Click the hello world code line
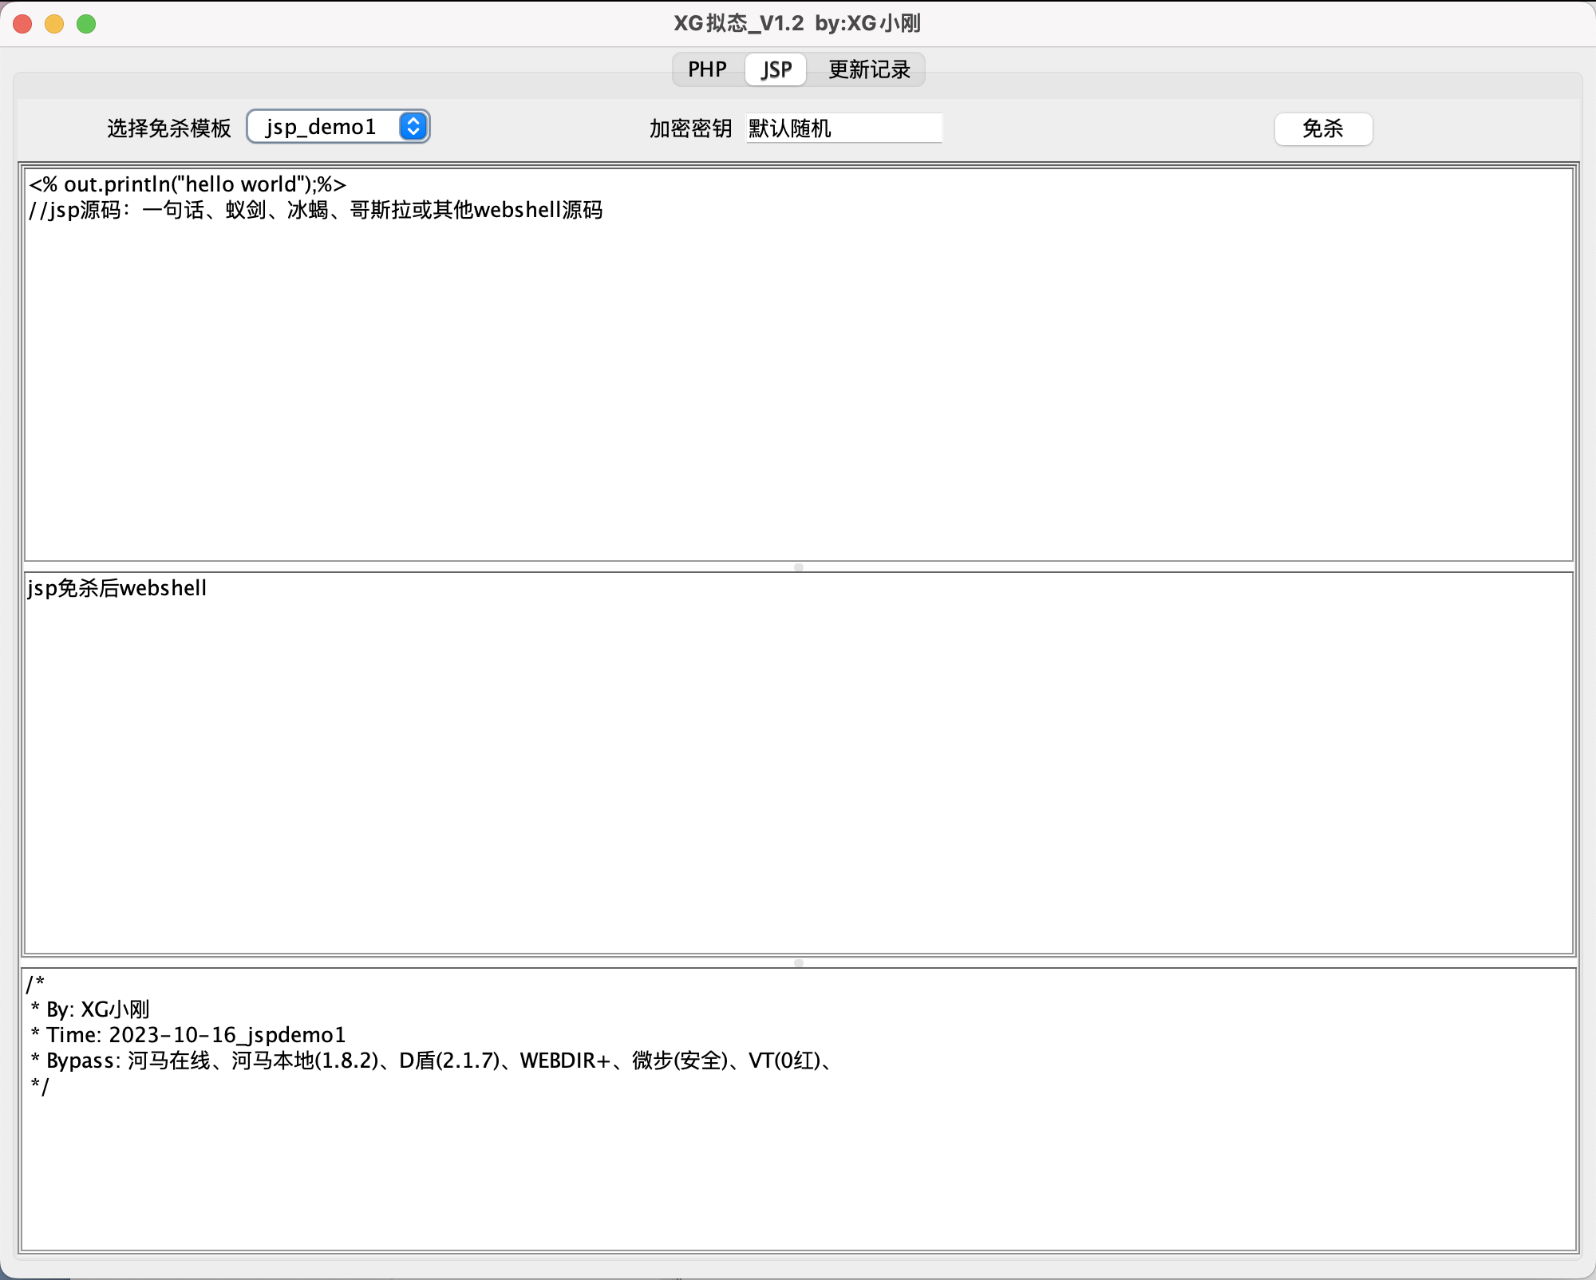1596x1280 pixels. pos(188,184)
